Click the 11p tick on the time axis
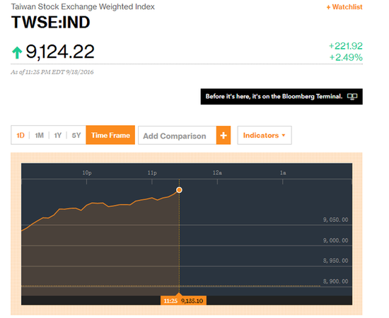389x318 pixels. (x=152, y=172)
